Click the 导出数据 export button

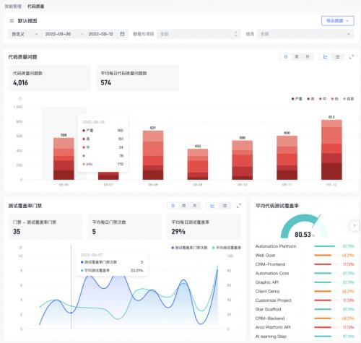point(338,21)
